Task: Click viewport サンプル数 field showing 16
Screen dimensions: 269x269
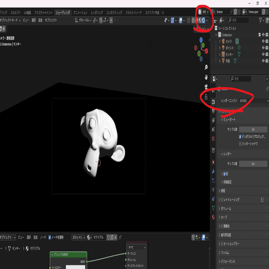Action: (253, 130)
